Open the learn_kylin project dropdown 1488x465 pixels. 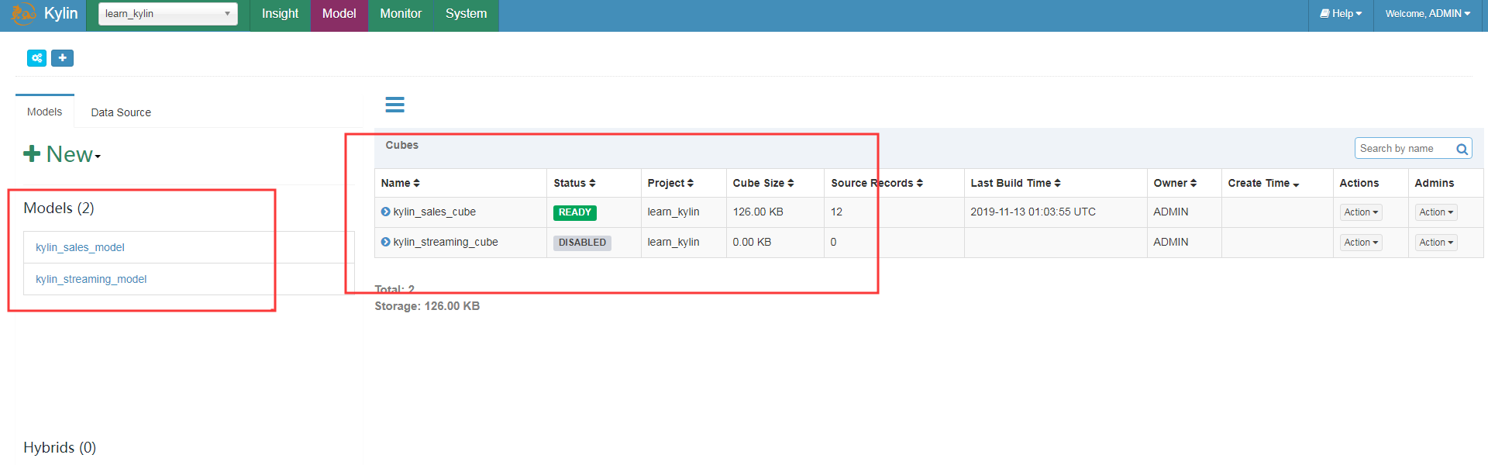click(168, 14)
